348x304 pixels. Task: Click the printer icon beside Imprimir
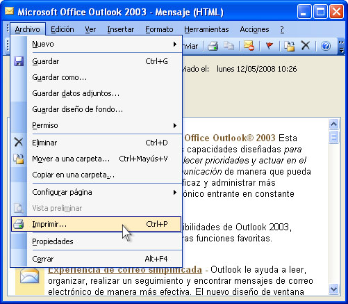[19, 224]
